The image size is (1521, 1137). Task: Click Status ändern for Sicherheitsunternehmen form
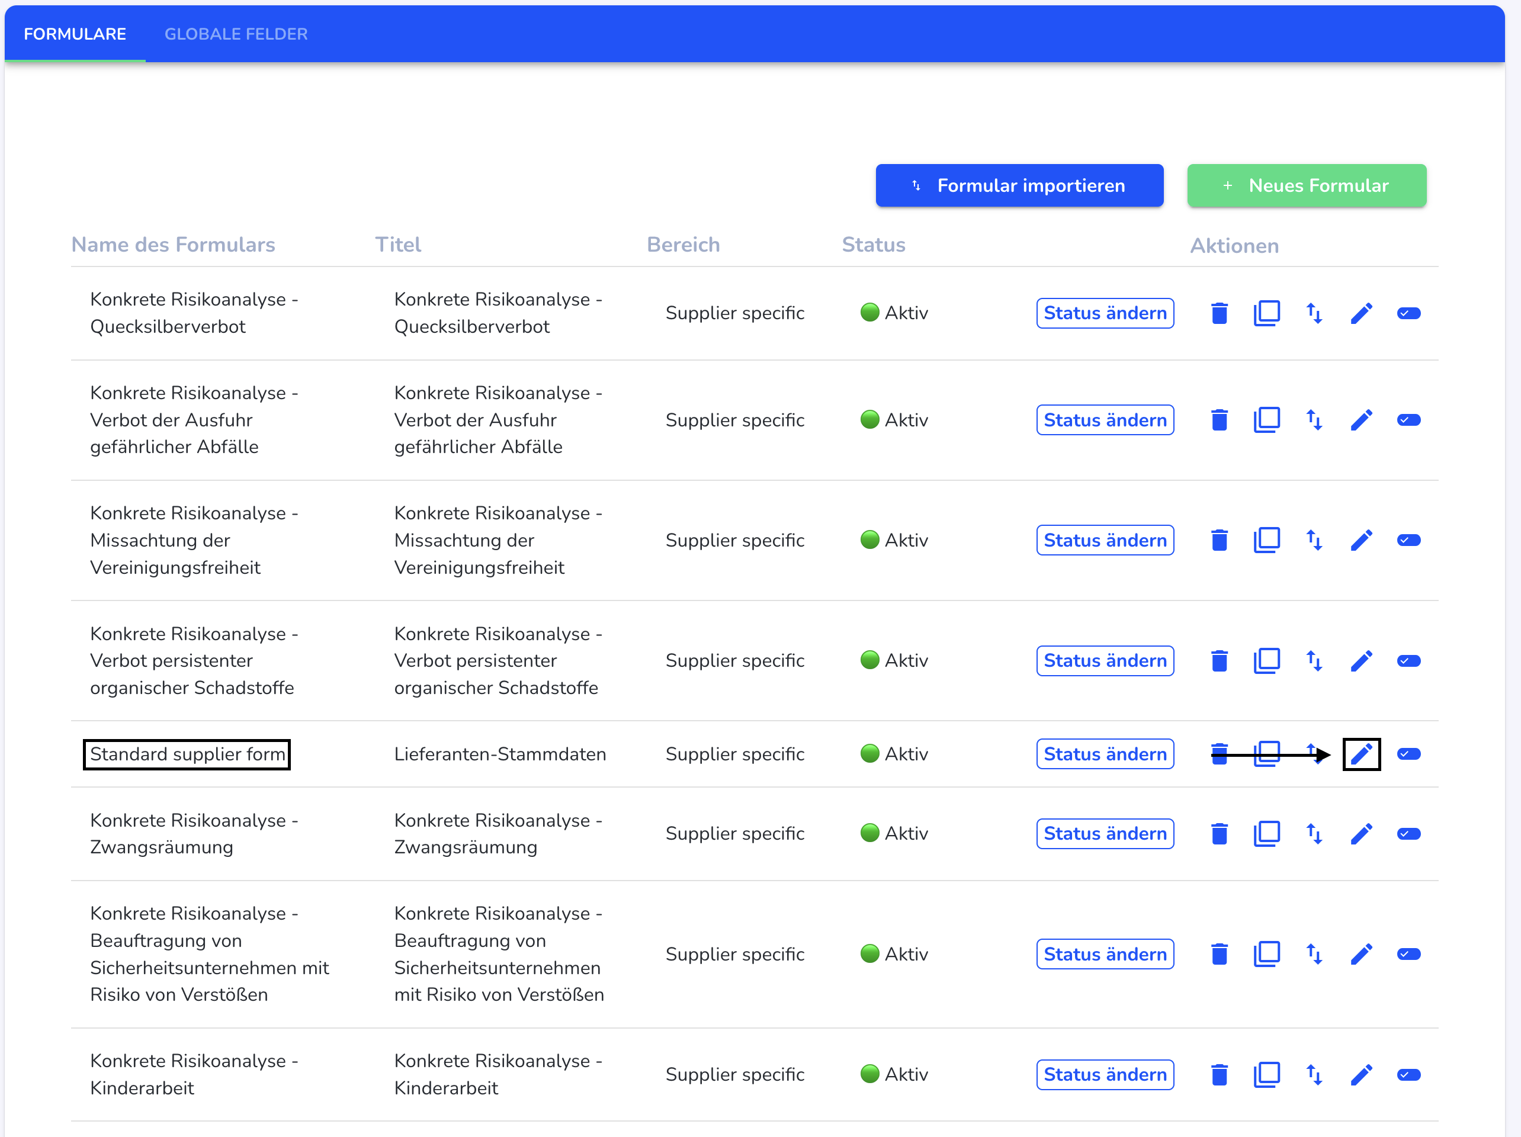1105,954
